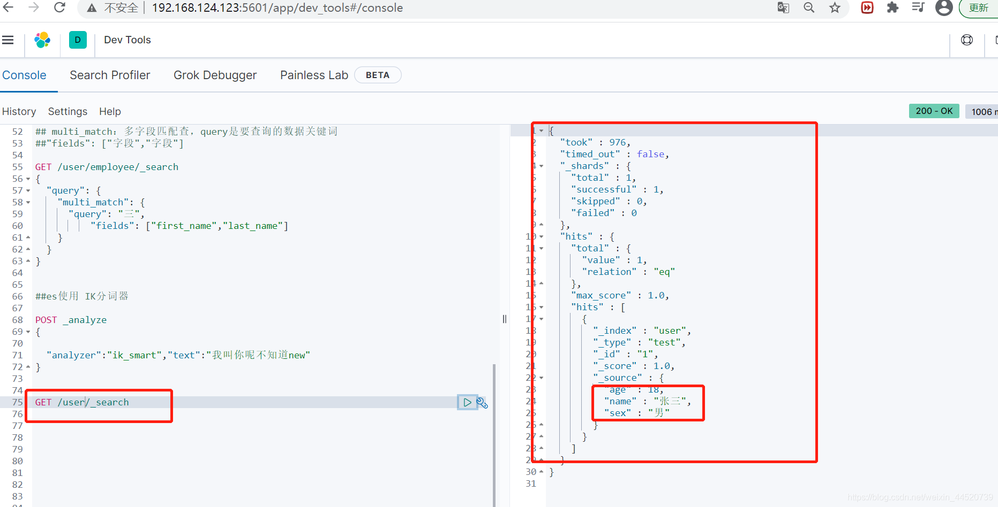
Task: Open console Settings
Action: 67,111
